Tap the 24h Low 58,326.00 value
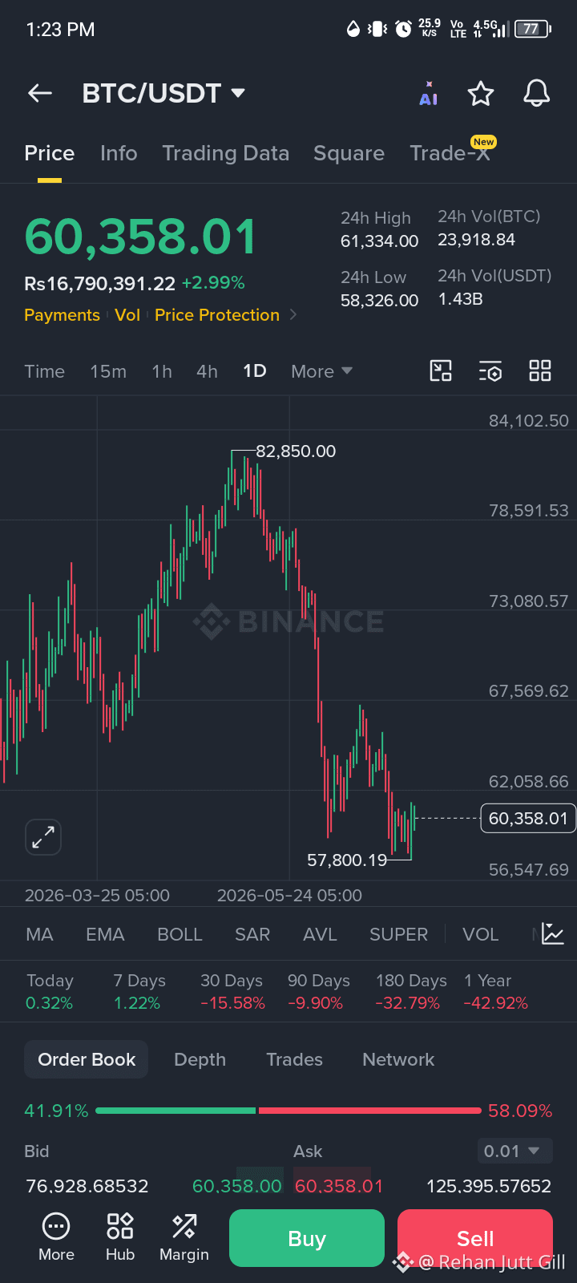This screenshot has width=577, height=1283. [x=380, y=300]
